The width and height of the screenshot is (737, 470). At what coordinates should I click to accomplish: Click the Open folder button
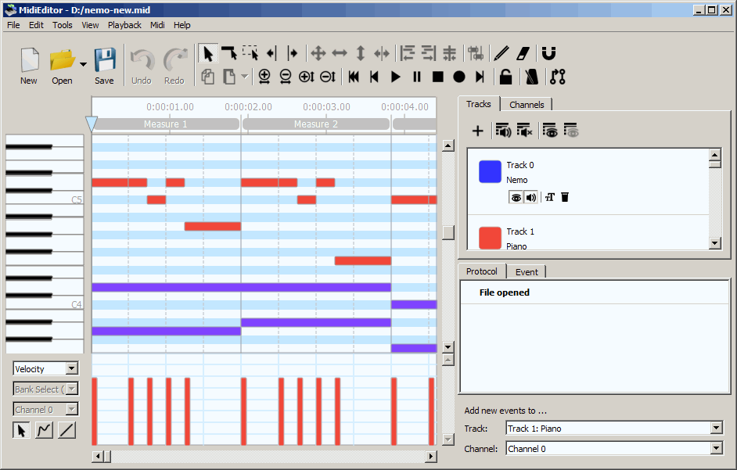point(62,66)
